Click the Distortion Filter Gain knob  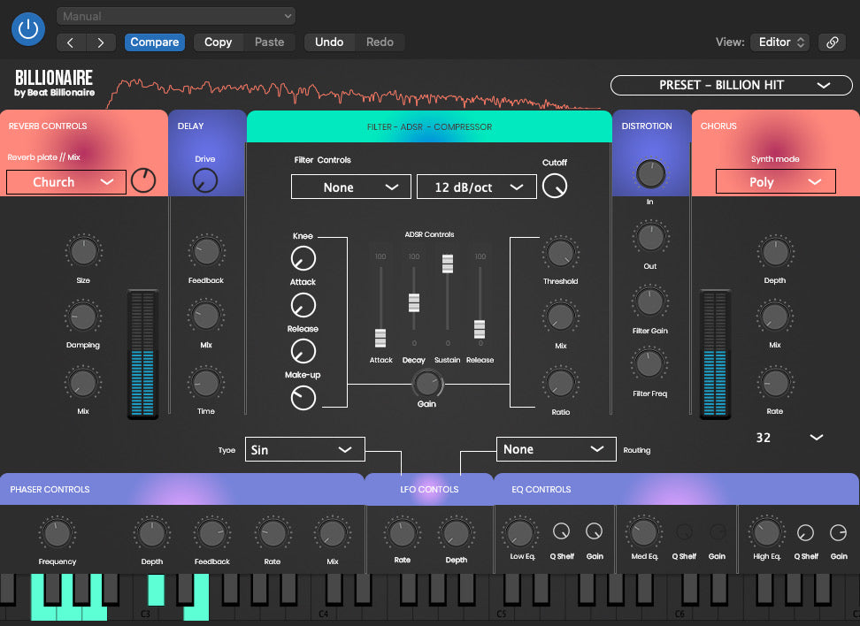pyautogui.click(x=650, y=302)
